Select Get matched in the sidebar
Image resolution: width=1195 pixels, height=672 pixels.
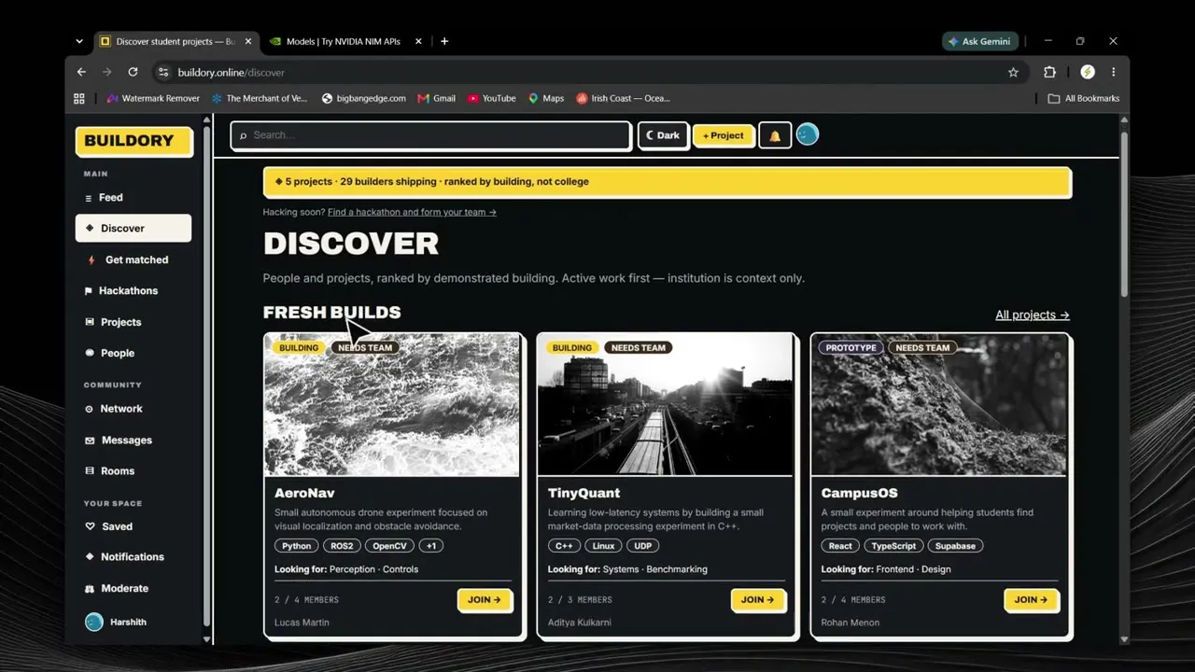coord(134,259)
